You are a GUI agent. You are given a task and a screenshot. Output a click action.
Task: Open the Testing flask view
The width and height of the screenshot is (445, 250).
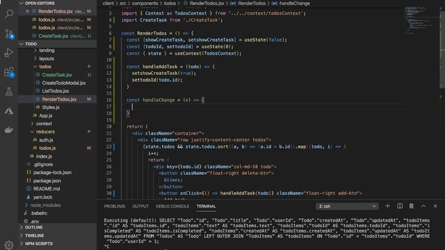[9, 92]
